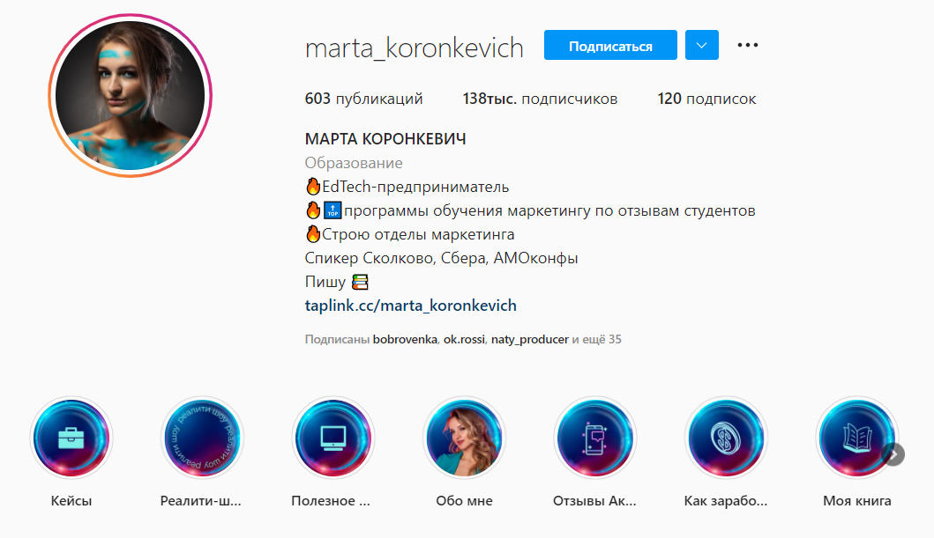The height and width of the screenshot is (538, 934).
Task: Open the Моя книга book highlight
Action: click(856, 439)
